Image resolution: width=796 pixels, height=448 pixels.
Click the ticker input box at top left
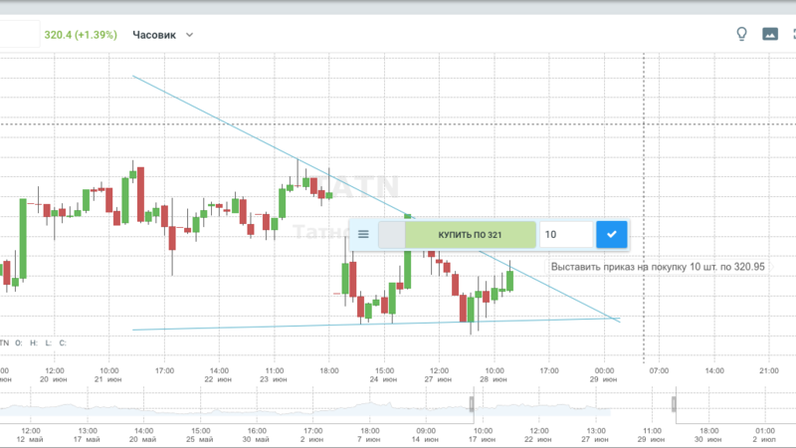point(15,35)
